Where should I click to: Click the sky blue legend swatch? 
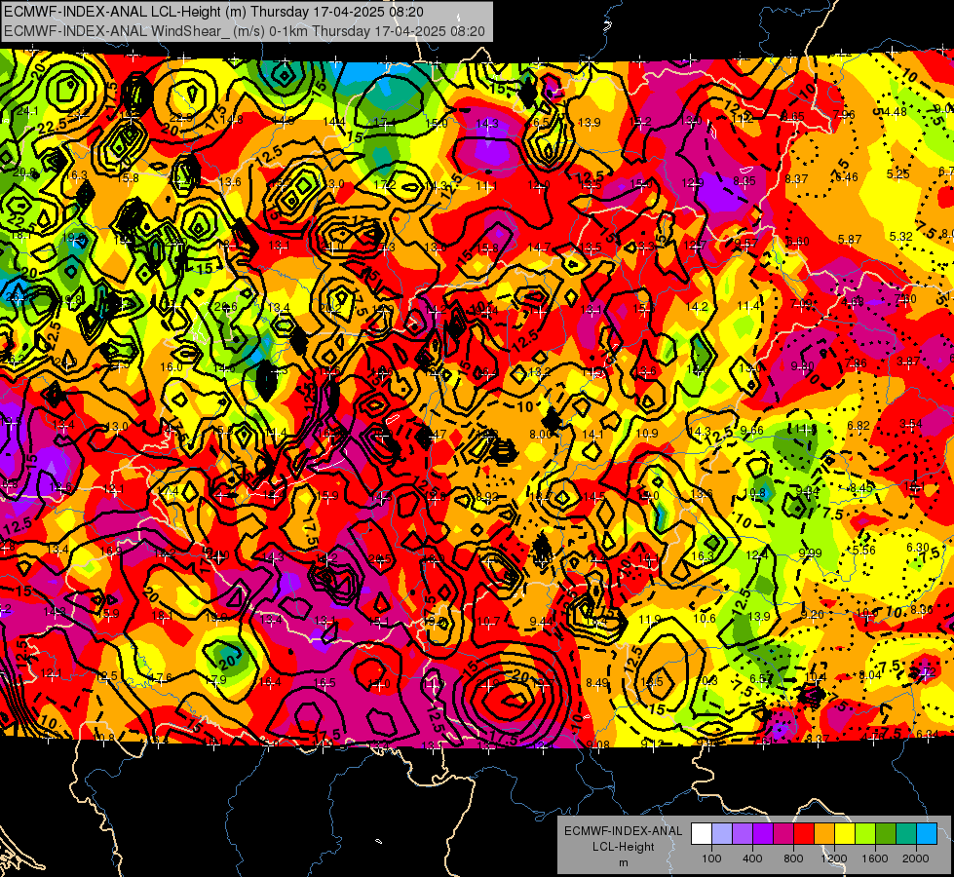tap(927, 834)
